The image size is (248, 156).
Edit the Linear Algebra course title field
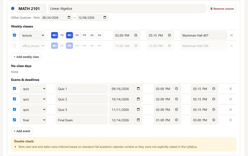[127, 9]
